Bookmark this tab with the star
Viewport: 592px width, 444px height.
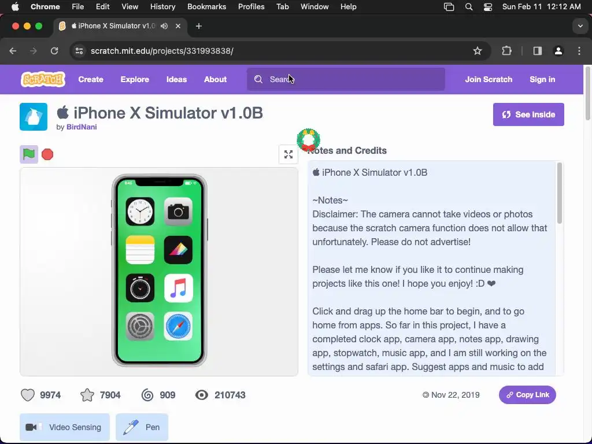(477, 51)
